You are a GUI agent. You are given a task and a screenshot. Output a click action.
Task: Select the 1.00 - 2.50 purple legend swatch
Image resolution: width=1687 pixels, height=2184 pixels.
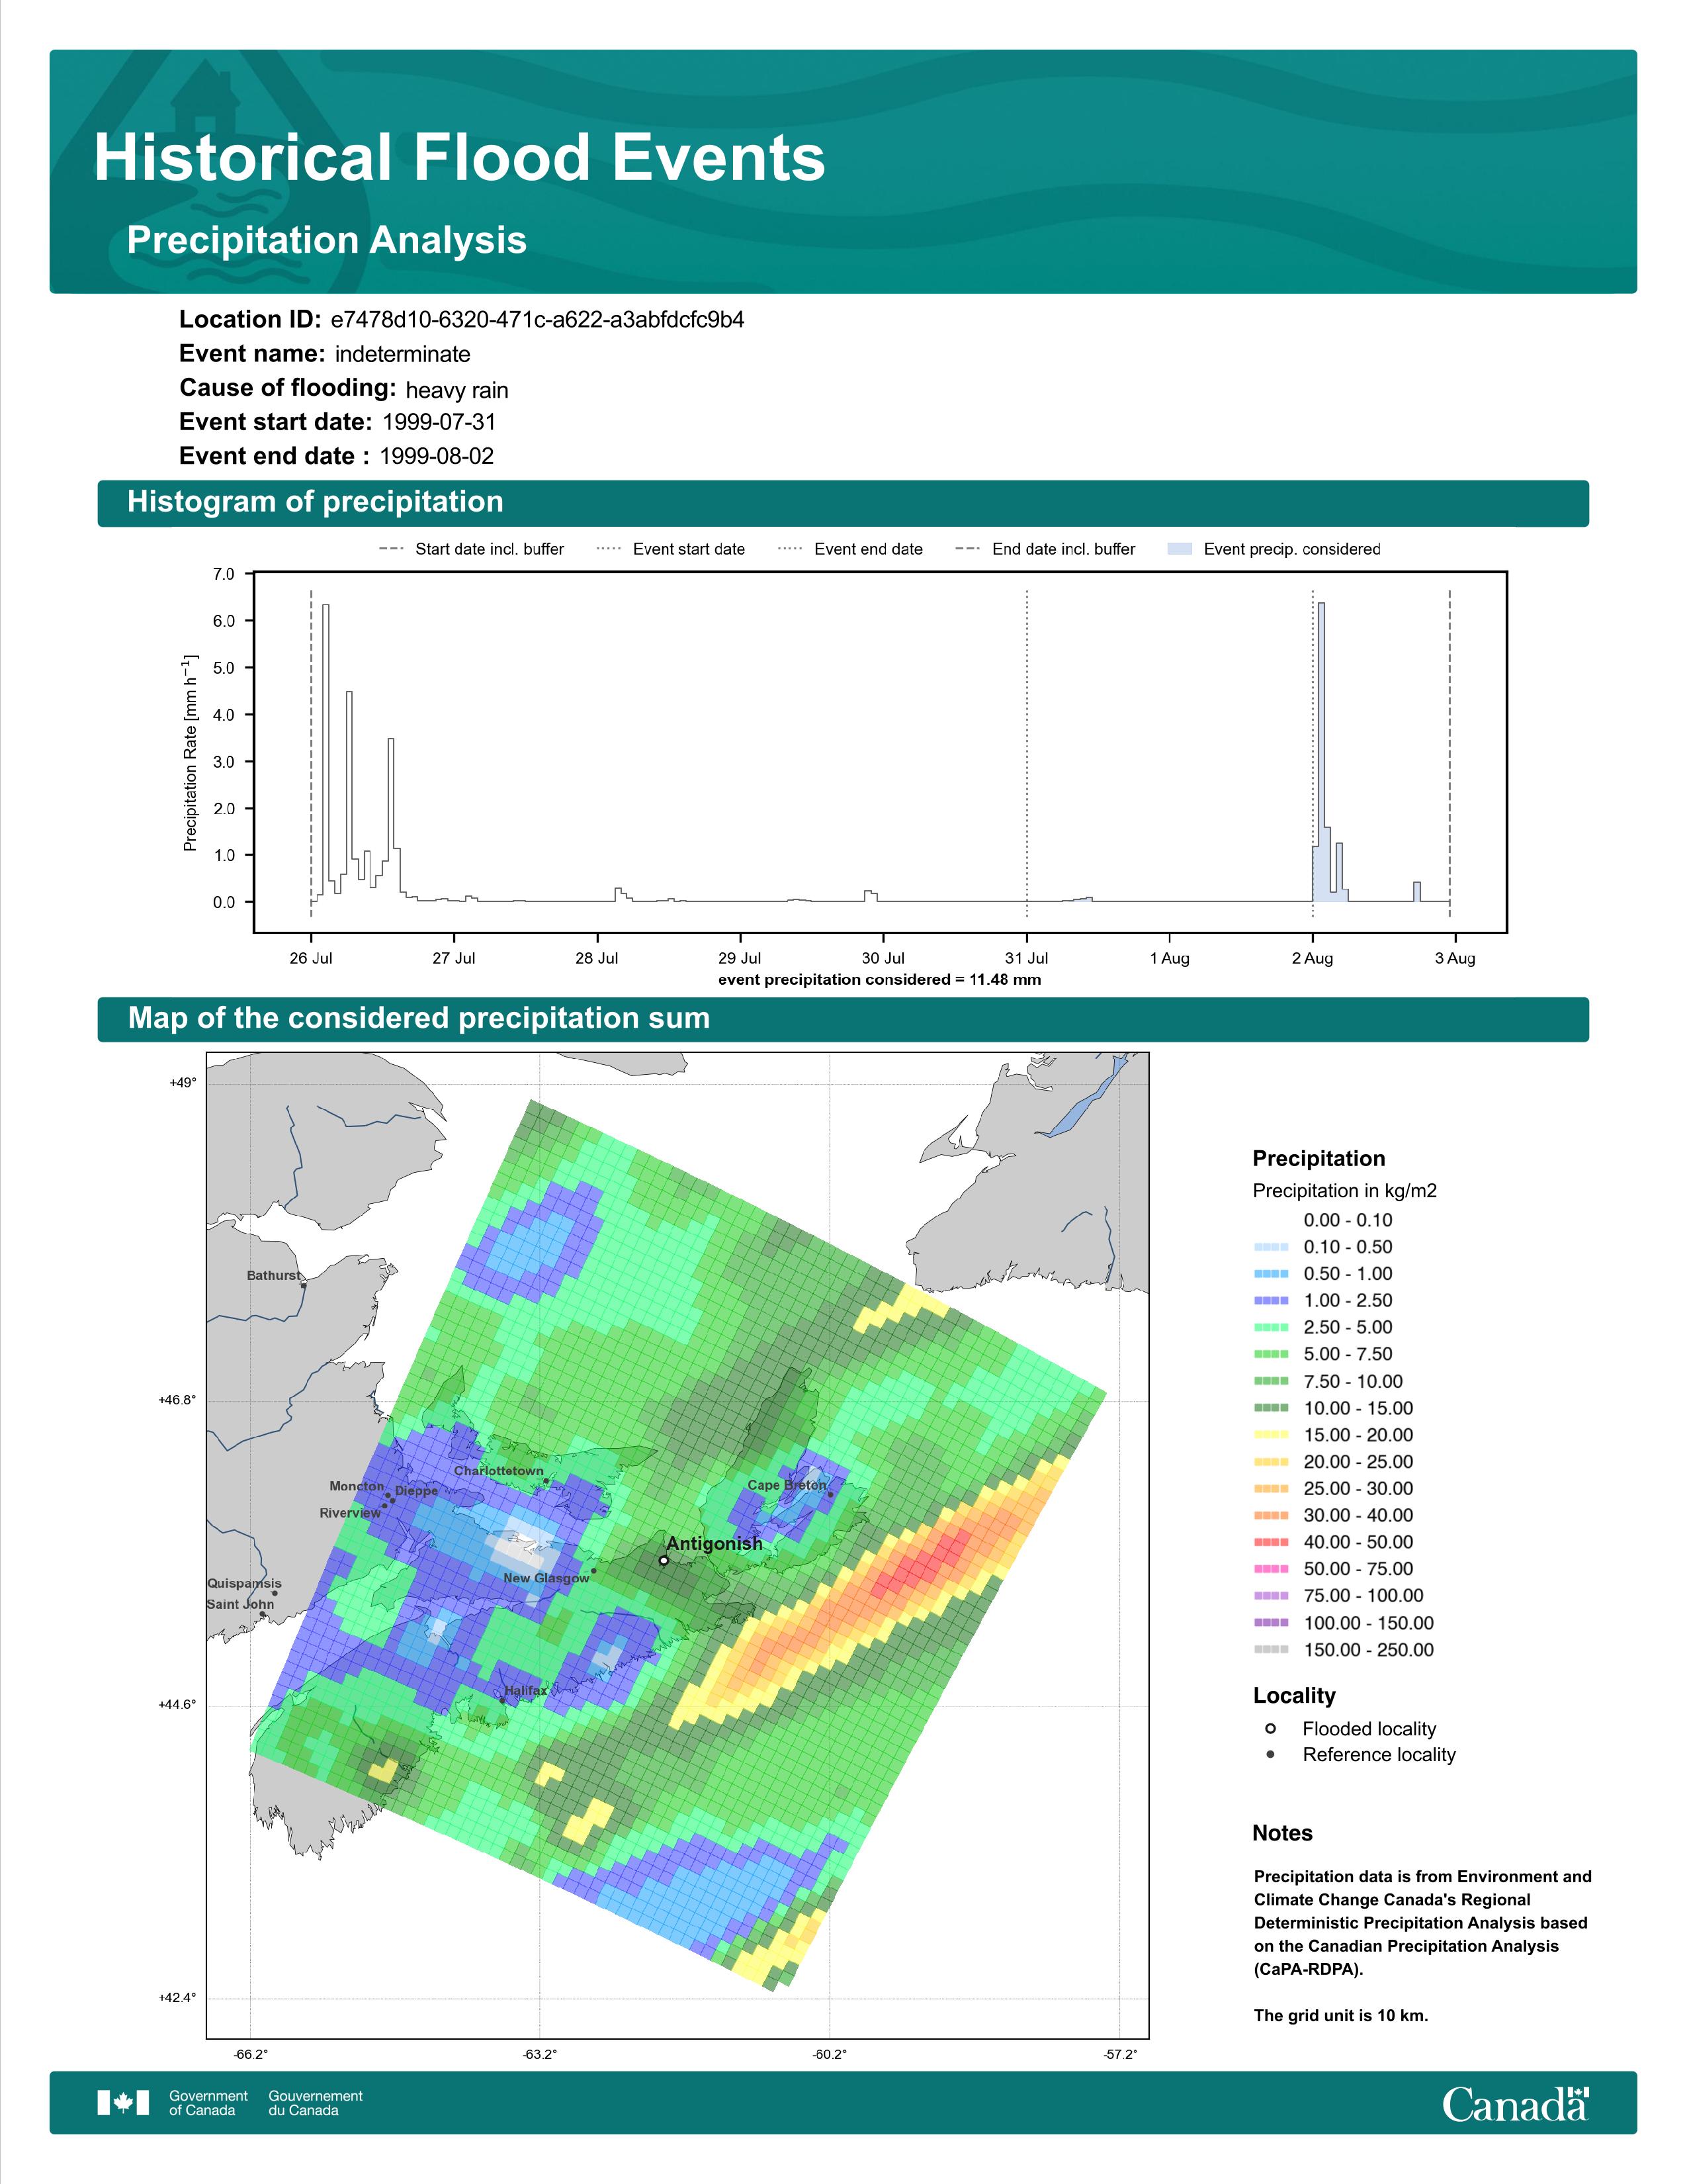pos(1270,1300)
